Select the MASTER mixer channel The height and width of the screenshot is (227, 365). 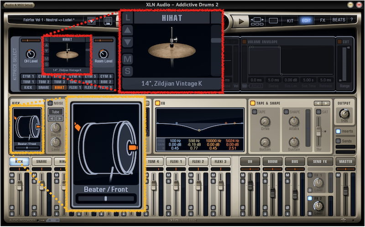pyautogui.click(x=346, y=161)
